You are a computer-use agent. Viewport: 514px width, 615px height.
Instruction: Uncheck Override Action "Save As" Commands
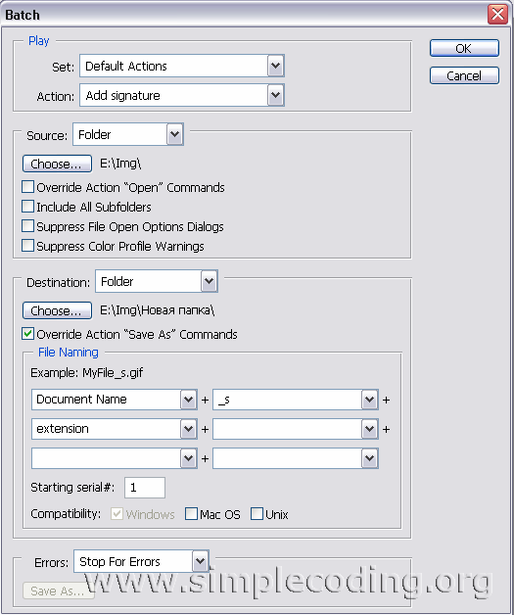27,334
